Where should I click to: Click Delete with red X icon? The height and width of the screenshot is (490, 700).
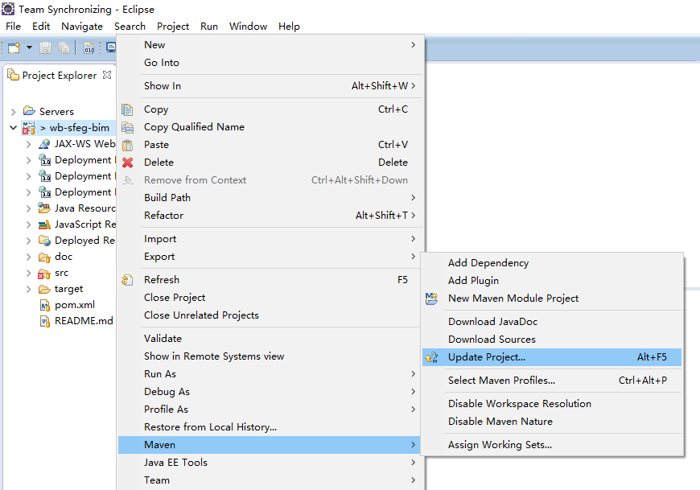click(270, 163)
